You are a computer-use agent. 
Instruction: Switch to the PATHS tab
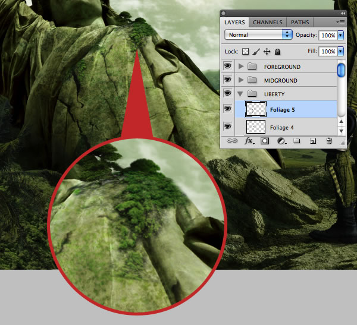300,23
